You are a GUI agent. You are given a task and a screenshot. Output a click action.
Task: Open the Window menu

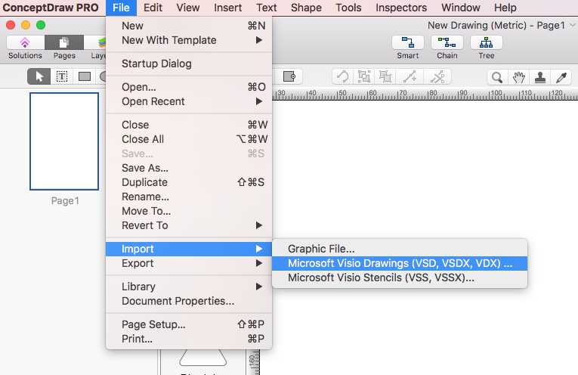461,8
